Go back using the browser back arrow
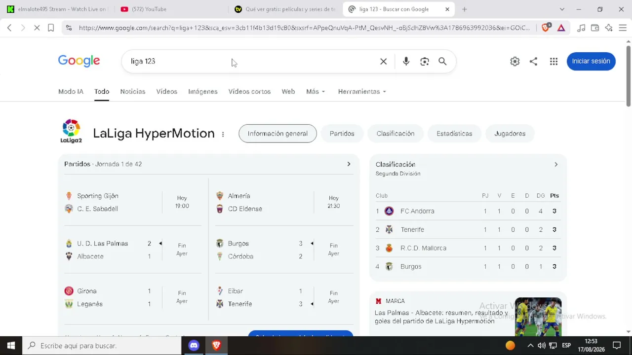 coord(9,28)
